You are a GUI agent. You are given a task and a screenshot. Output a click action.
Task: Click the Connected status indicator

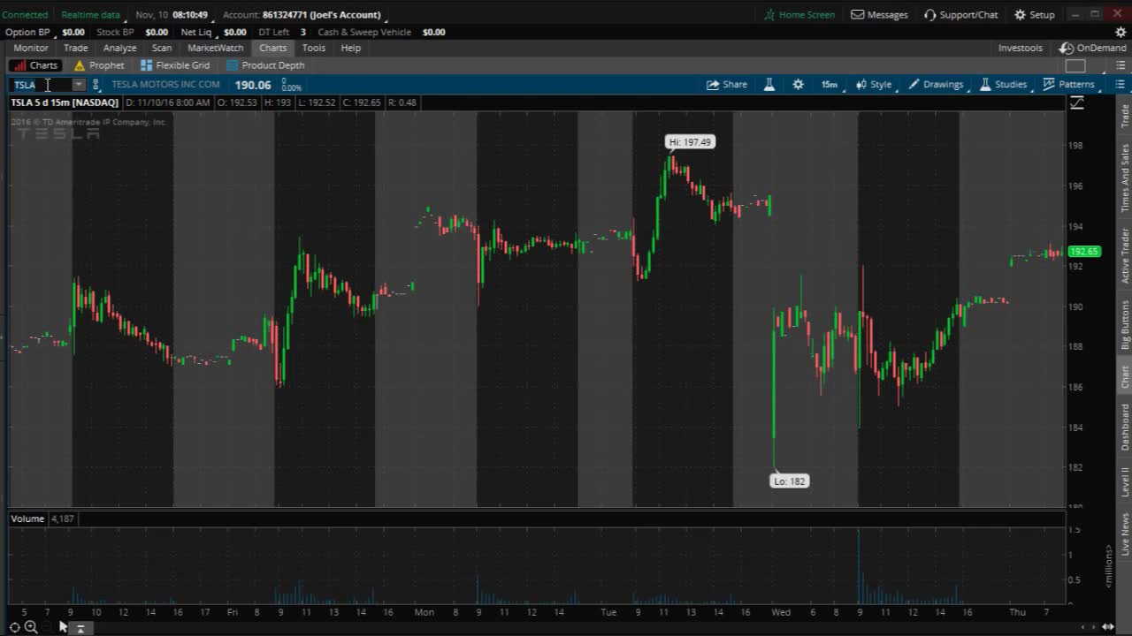[x=25, y=15]
